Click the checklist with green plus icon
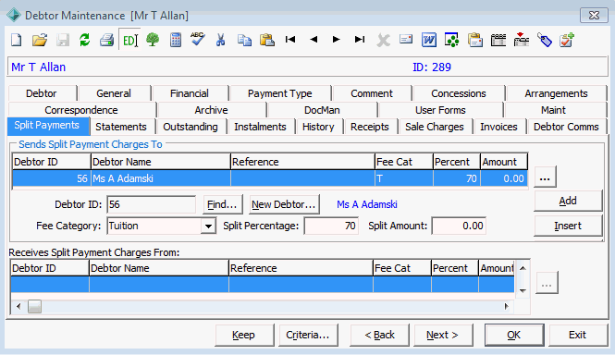615x355 pixels. [567, 40]
